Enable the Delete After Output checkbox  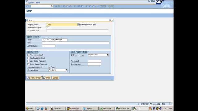pyautogui.click(x=28, y=58)
